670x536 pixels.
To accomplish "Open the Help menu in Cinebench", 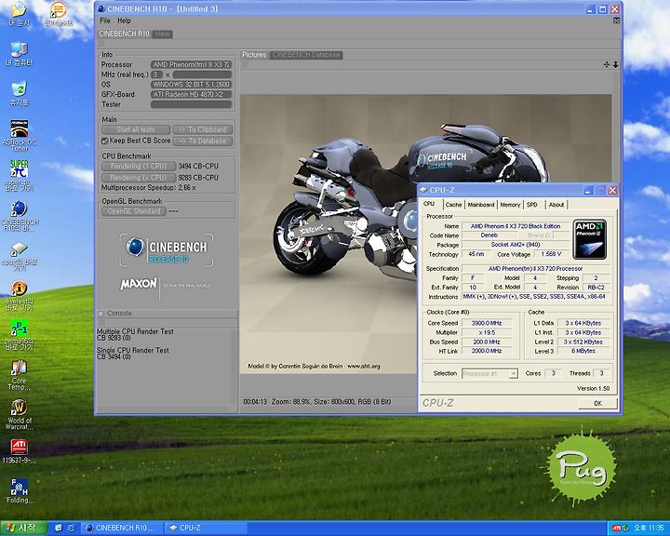I will (x=124, y=20).
